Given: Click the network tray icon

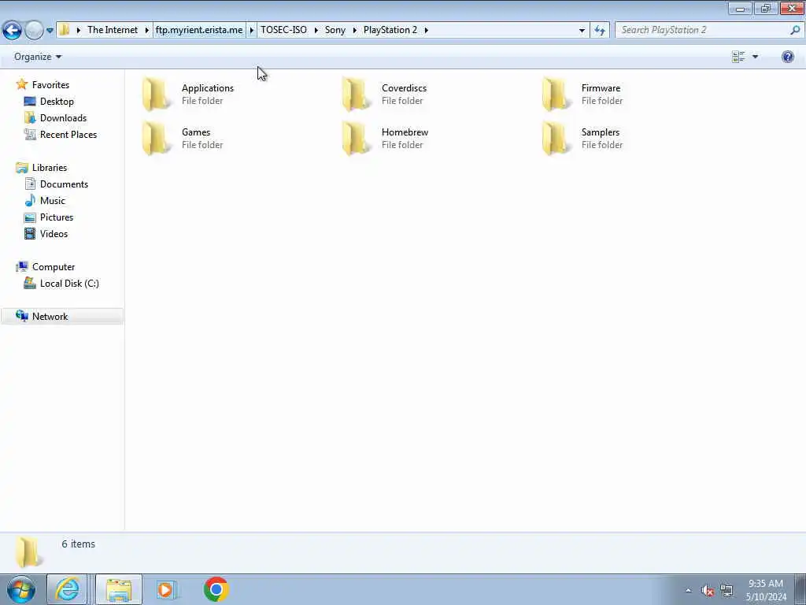Looking at the screenshot, I should coord(727,591).
